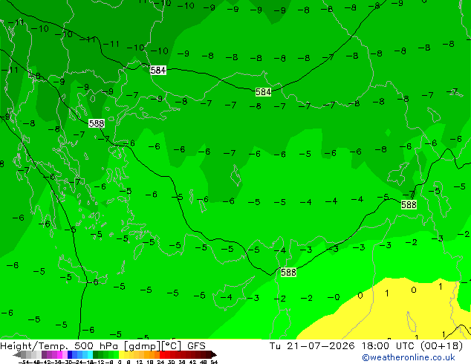Click the white-background '584' contour label
471x364 pixels.
pos(158,71)
